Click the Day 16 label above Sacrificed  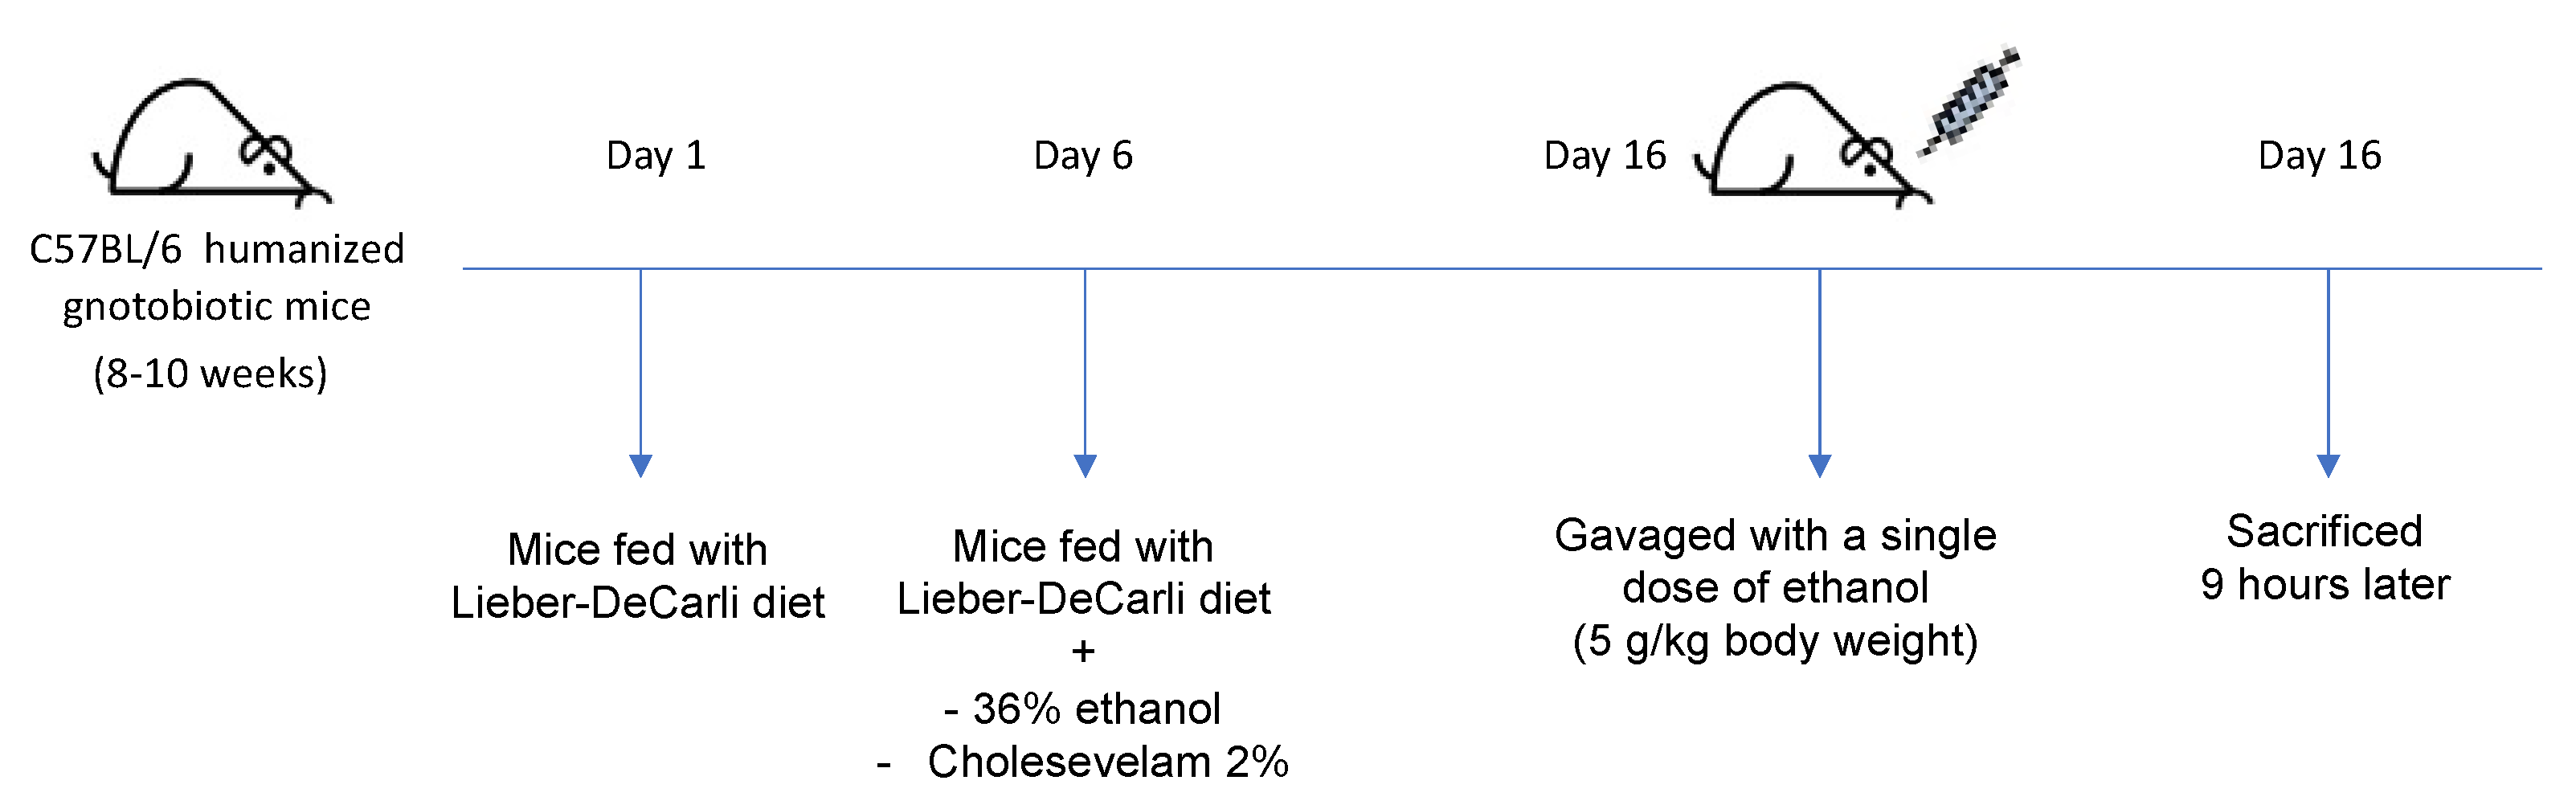click(x=2319, y=156)
